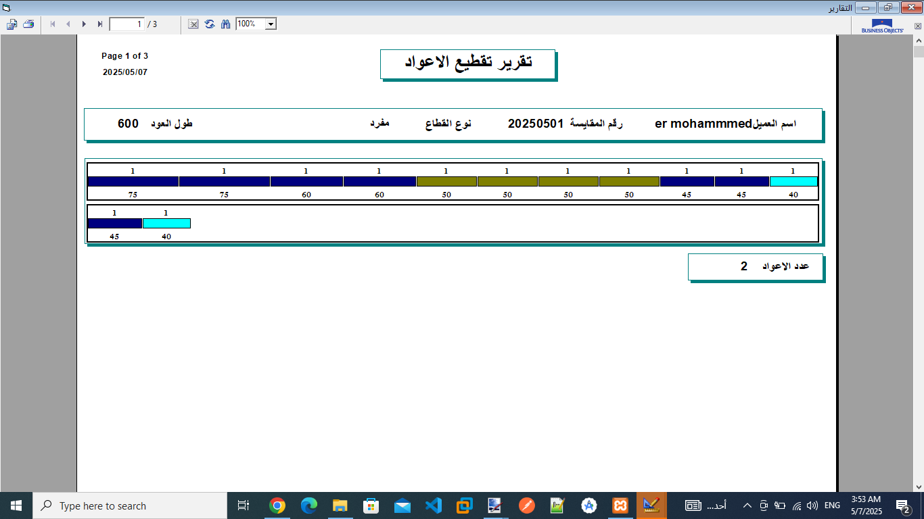924x519 pixels.
Task: Open Google Chrome from the taskbar
Action: point(277,505)
